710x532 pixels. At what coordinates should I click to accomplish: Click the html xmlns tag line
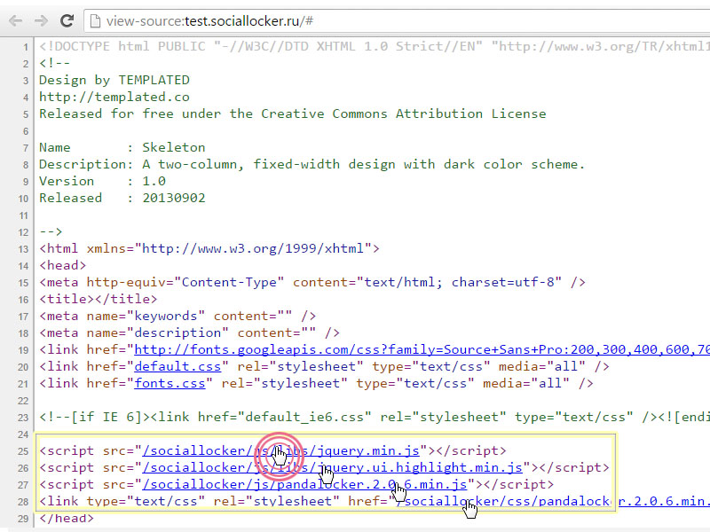pyautogui.click(x=209, y=248)
